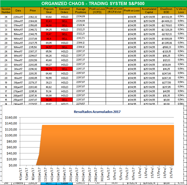This screenshot has width=187, height=185.
Task: Select the price cell 2281,35
Action: [x=33, y=73]
